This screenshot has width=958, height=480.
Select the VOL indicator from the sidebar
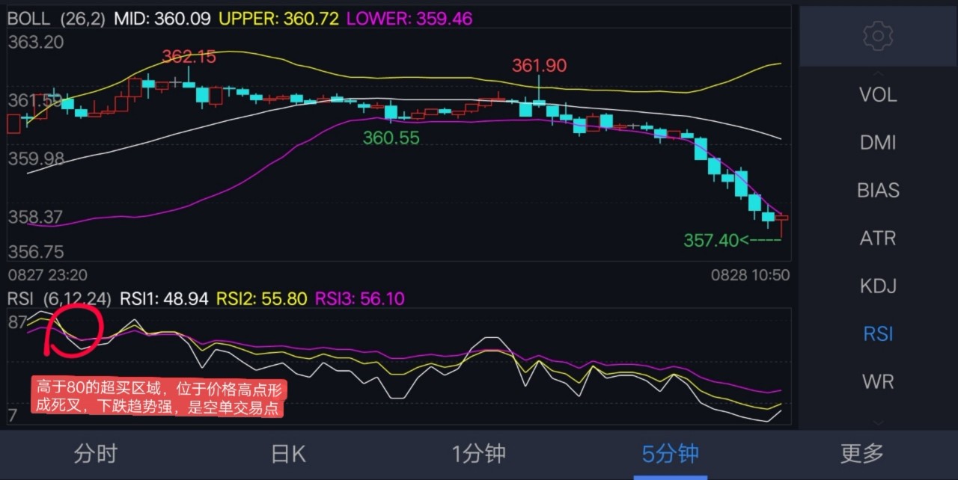877,94
